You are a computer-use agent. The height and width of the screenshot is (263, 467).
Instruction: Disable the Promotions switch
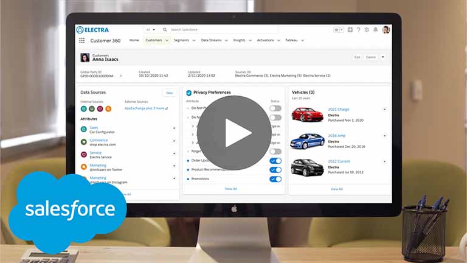click(x=275, y=179)
